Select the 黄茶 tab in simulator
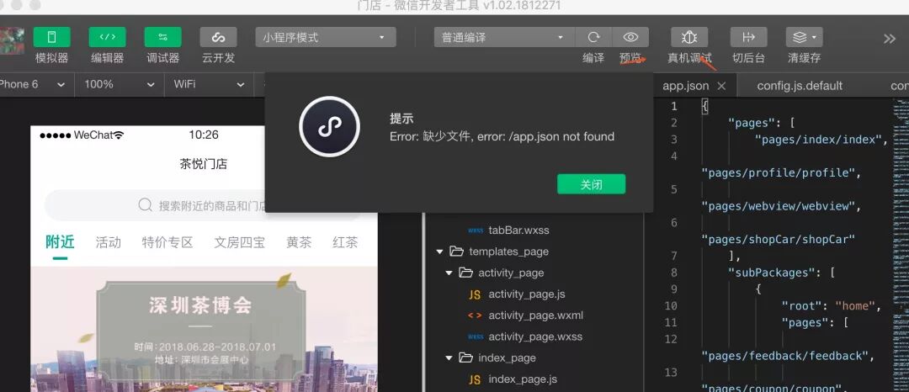The image size is (909, 392). coord(299,242)
